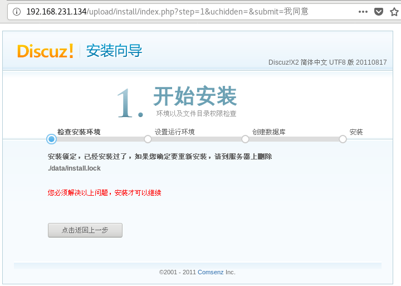The height and width of the screenshot is (286, 401).
Task: Click the 安装向导 title text
Action: 114,50
